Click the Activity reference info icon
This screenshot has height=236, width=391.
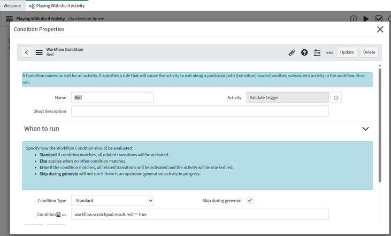(x=336, y=97)
